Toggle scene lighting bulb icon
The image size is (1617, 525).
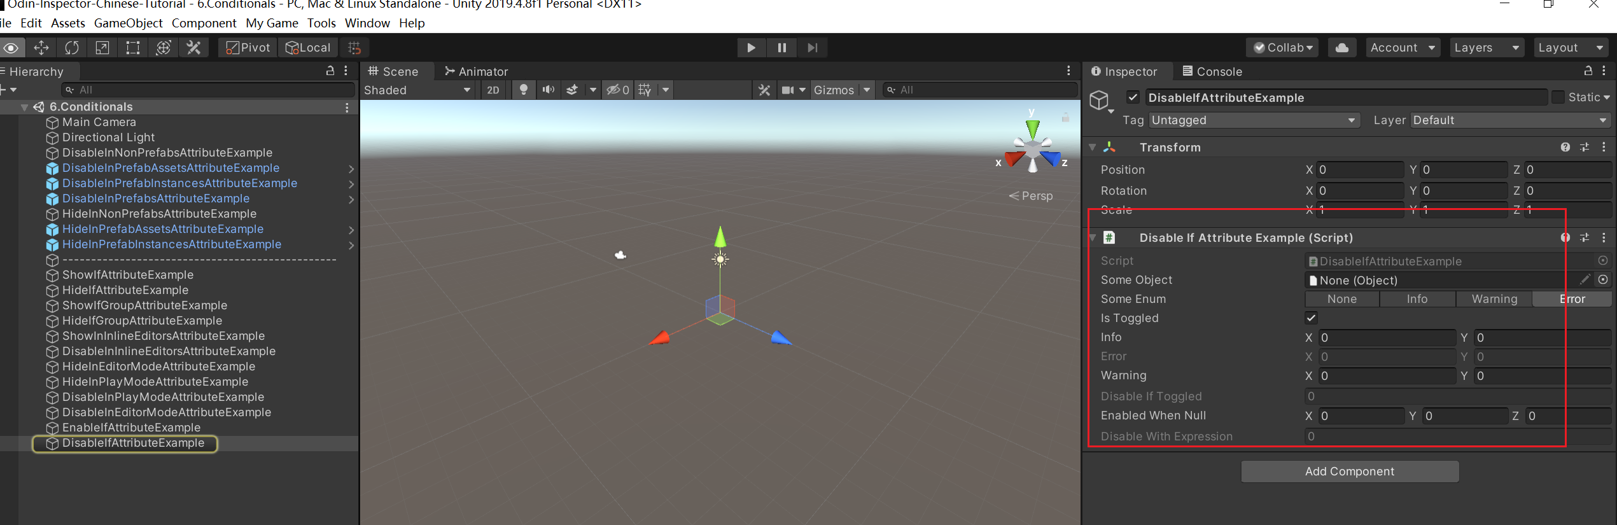(x=523, y=90)
